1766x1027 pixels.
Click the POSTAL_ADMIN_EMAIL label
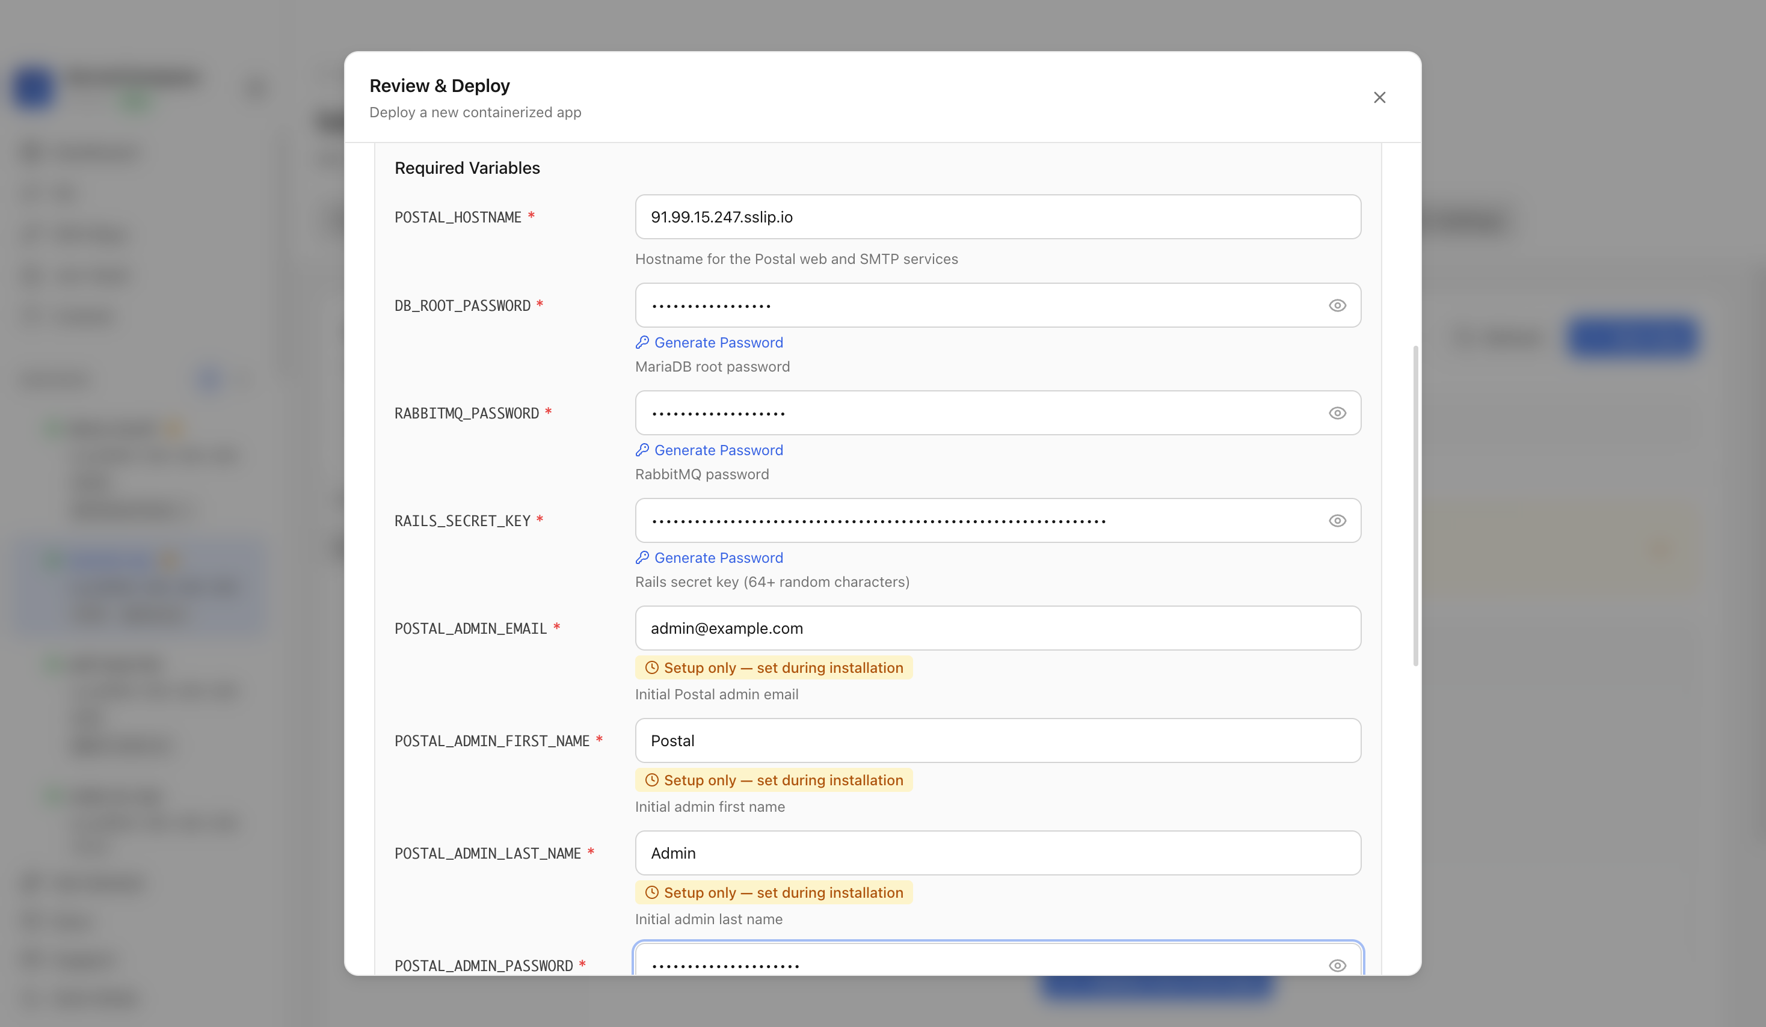[471, 628]
